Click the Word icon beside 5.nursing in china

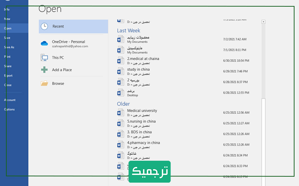coord(120,124)
